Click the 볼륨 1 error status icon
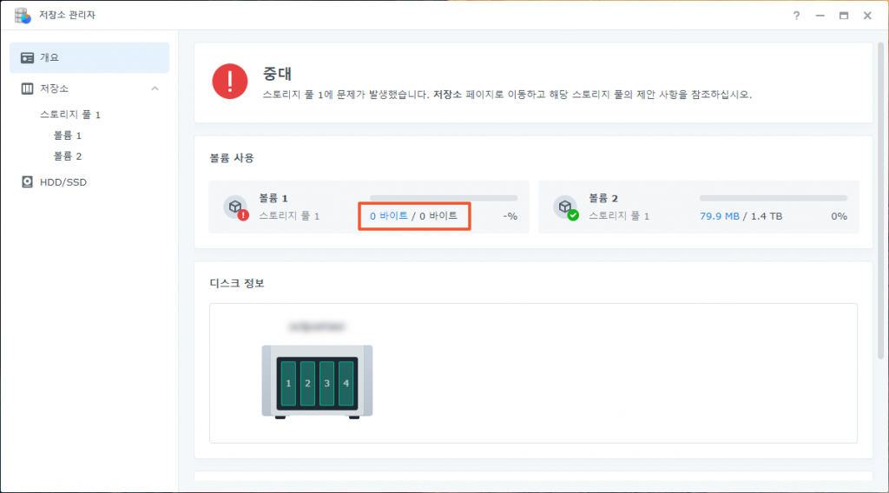 [x=243, y=215]
